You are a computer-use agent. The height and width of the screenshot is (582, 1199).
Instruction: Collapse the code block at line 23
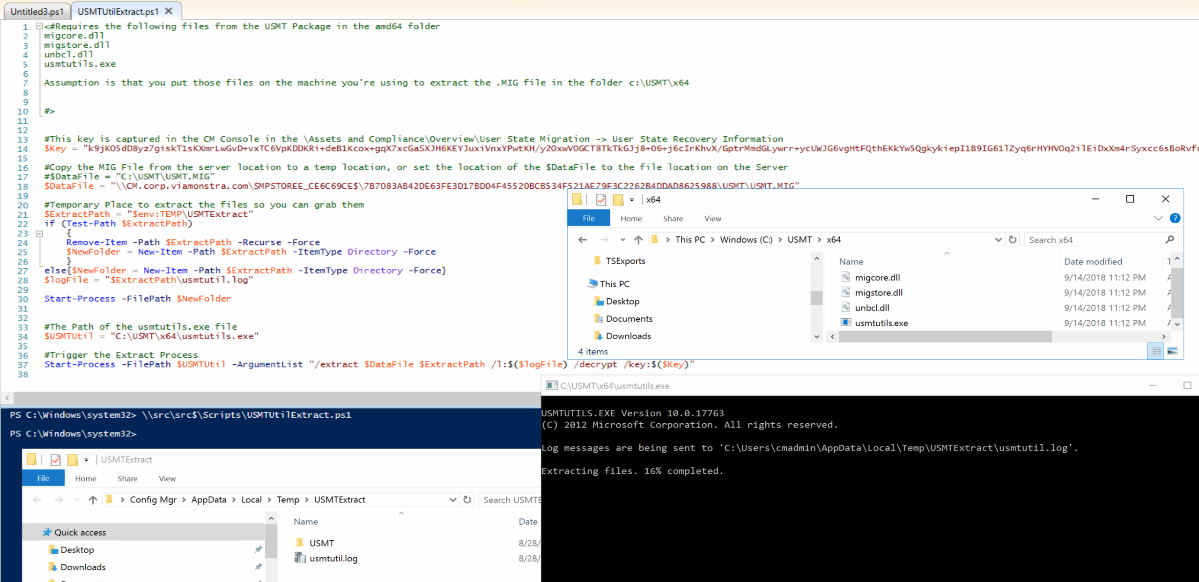point(39,233)
